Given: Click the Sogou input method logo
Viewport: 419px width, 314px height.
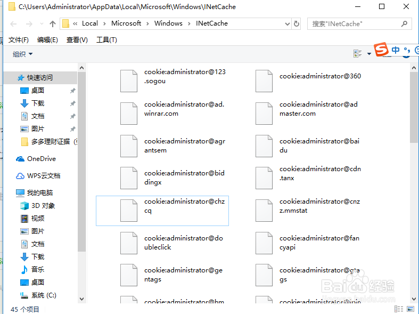Looking at the screenshot, I should (x=381, y=50).
